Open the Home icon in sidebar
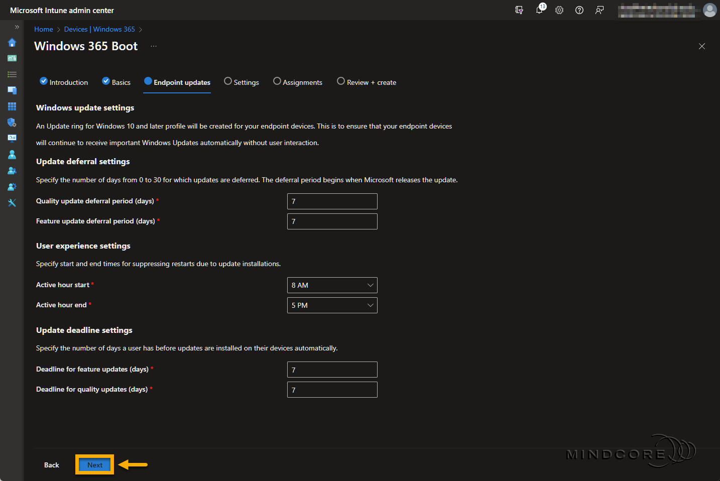Image resolution: width=720 pixels, height=481 pixels. [12, 43]
